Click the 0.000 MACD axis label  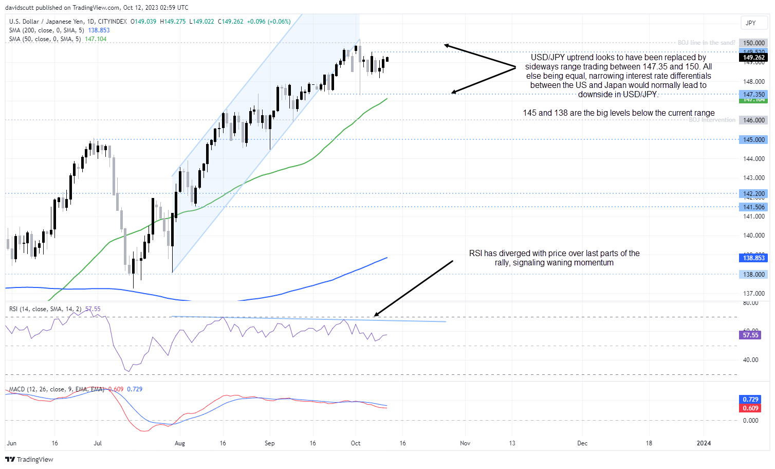[751, 420]
